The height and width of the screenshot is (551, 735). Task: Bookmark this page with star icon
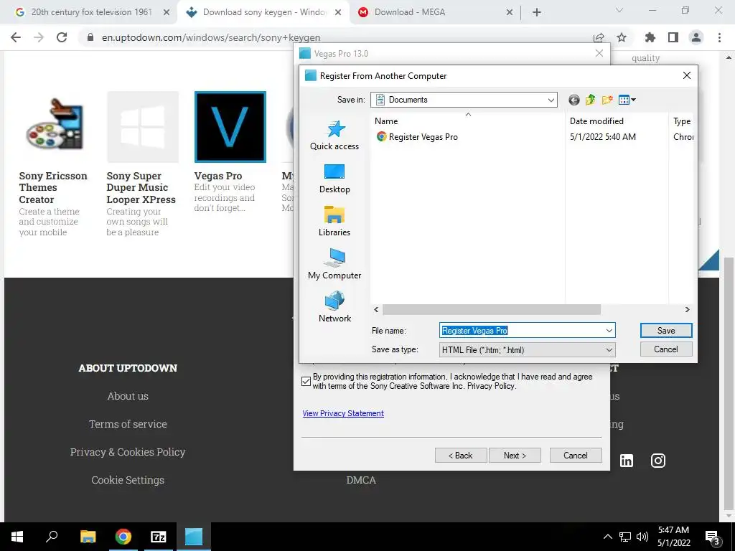click(x=622, y=37)
